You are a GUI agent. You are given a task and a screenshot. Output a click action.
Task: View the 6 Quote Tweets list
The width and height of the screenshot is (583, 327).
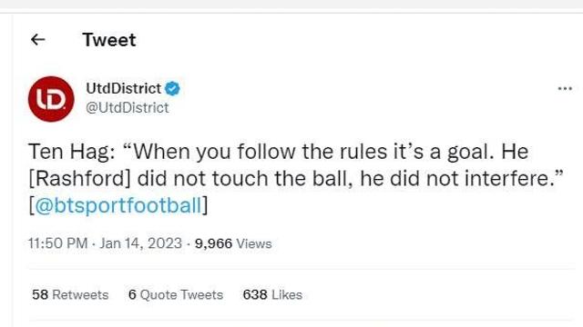coord(176,294)
